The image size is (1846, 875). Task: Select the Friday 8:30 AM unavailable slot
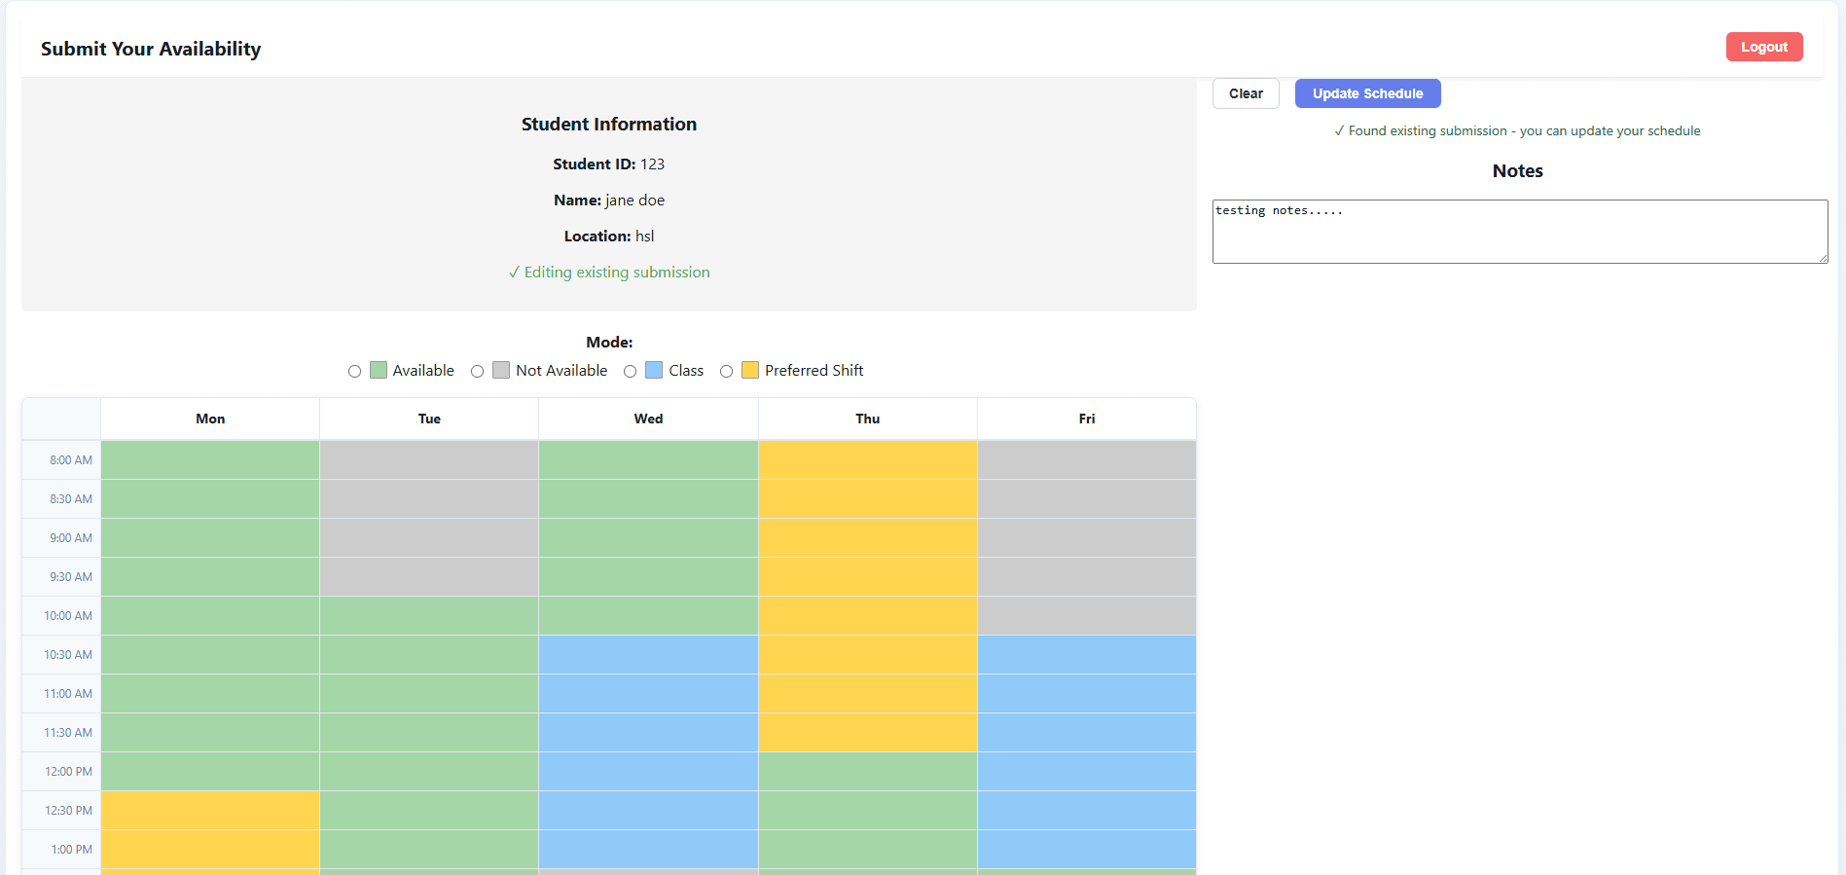(1087, 499)
